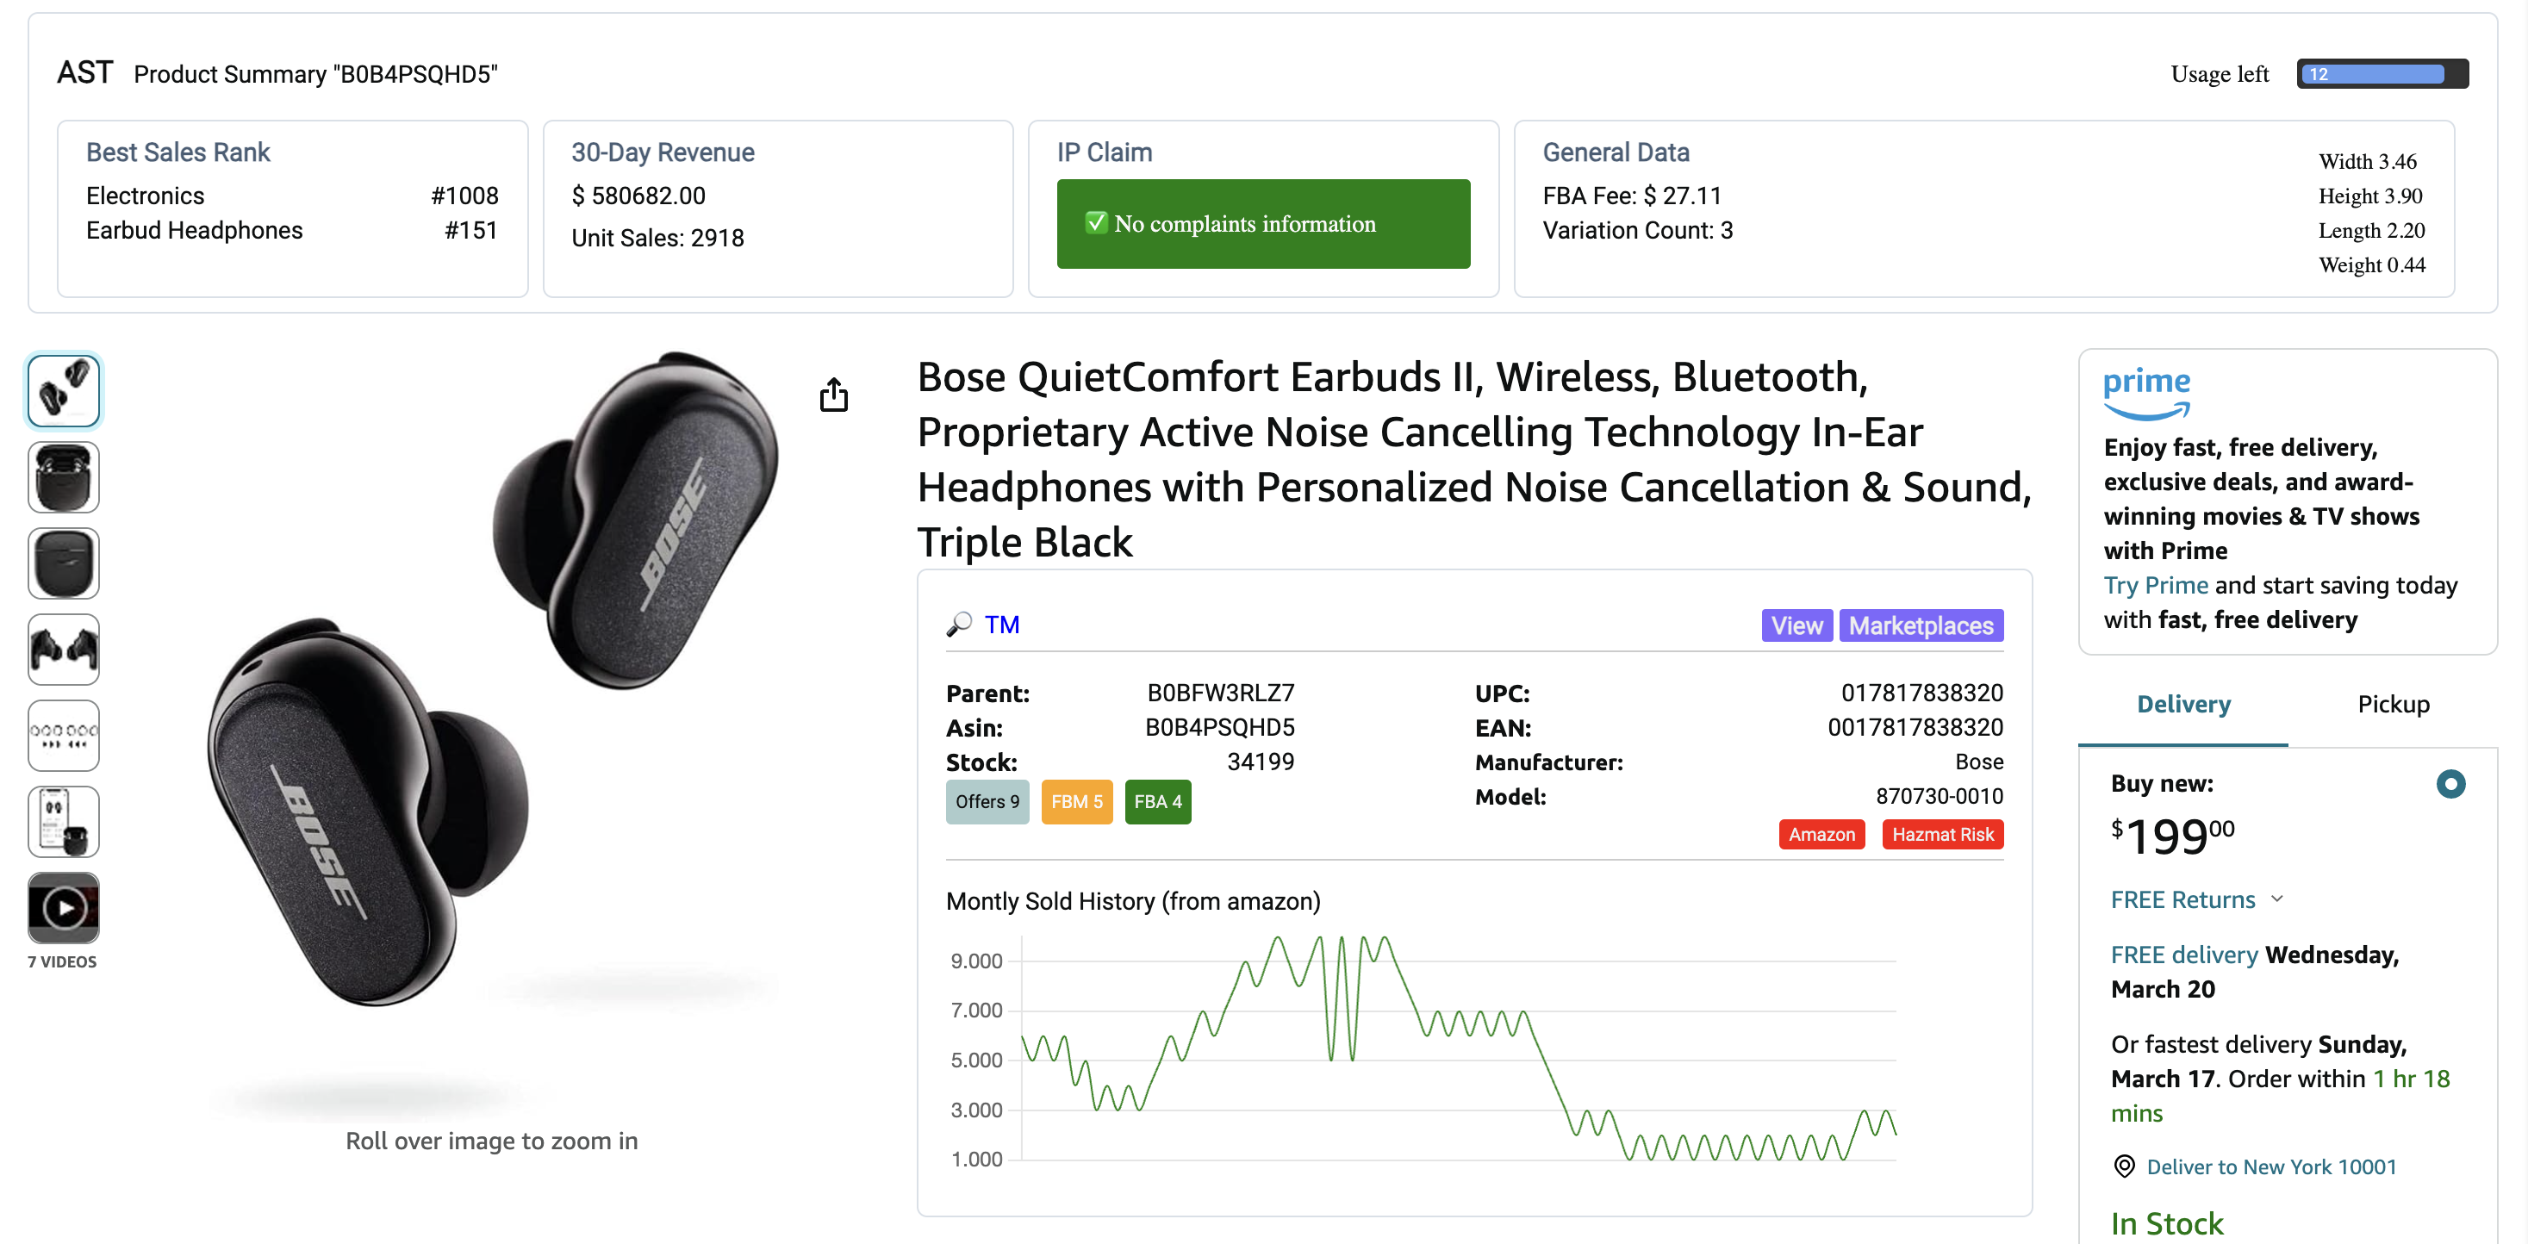Click the EAN value 0017817838320
This screenshot has width=2528, height=1244.
pyautogui.click(x=1915, y=727)
